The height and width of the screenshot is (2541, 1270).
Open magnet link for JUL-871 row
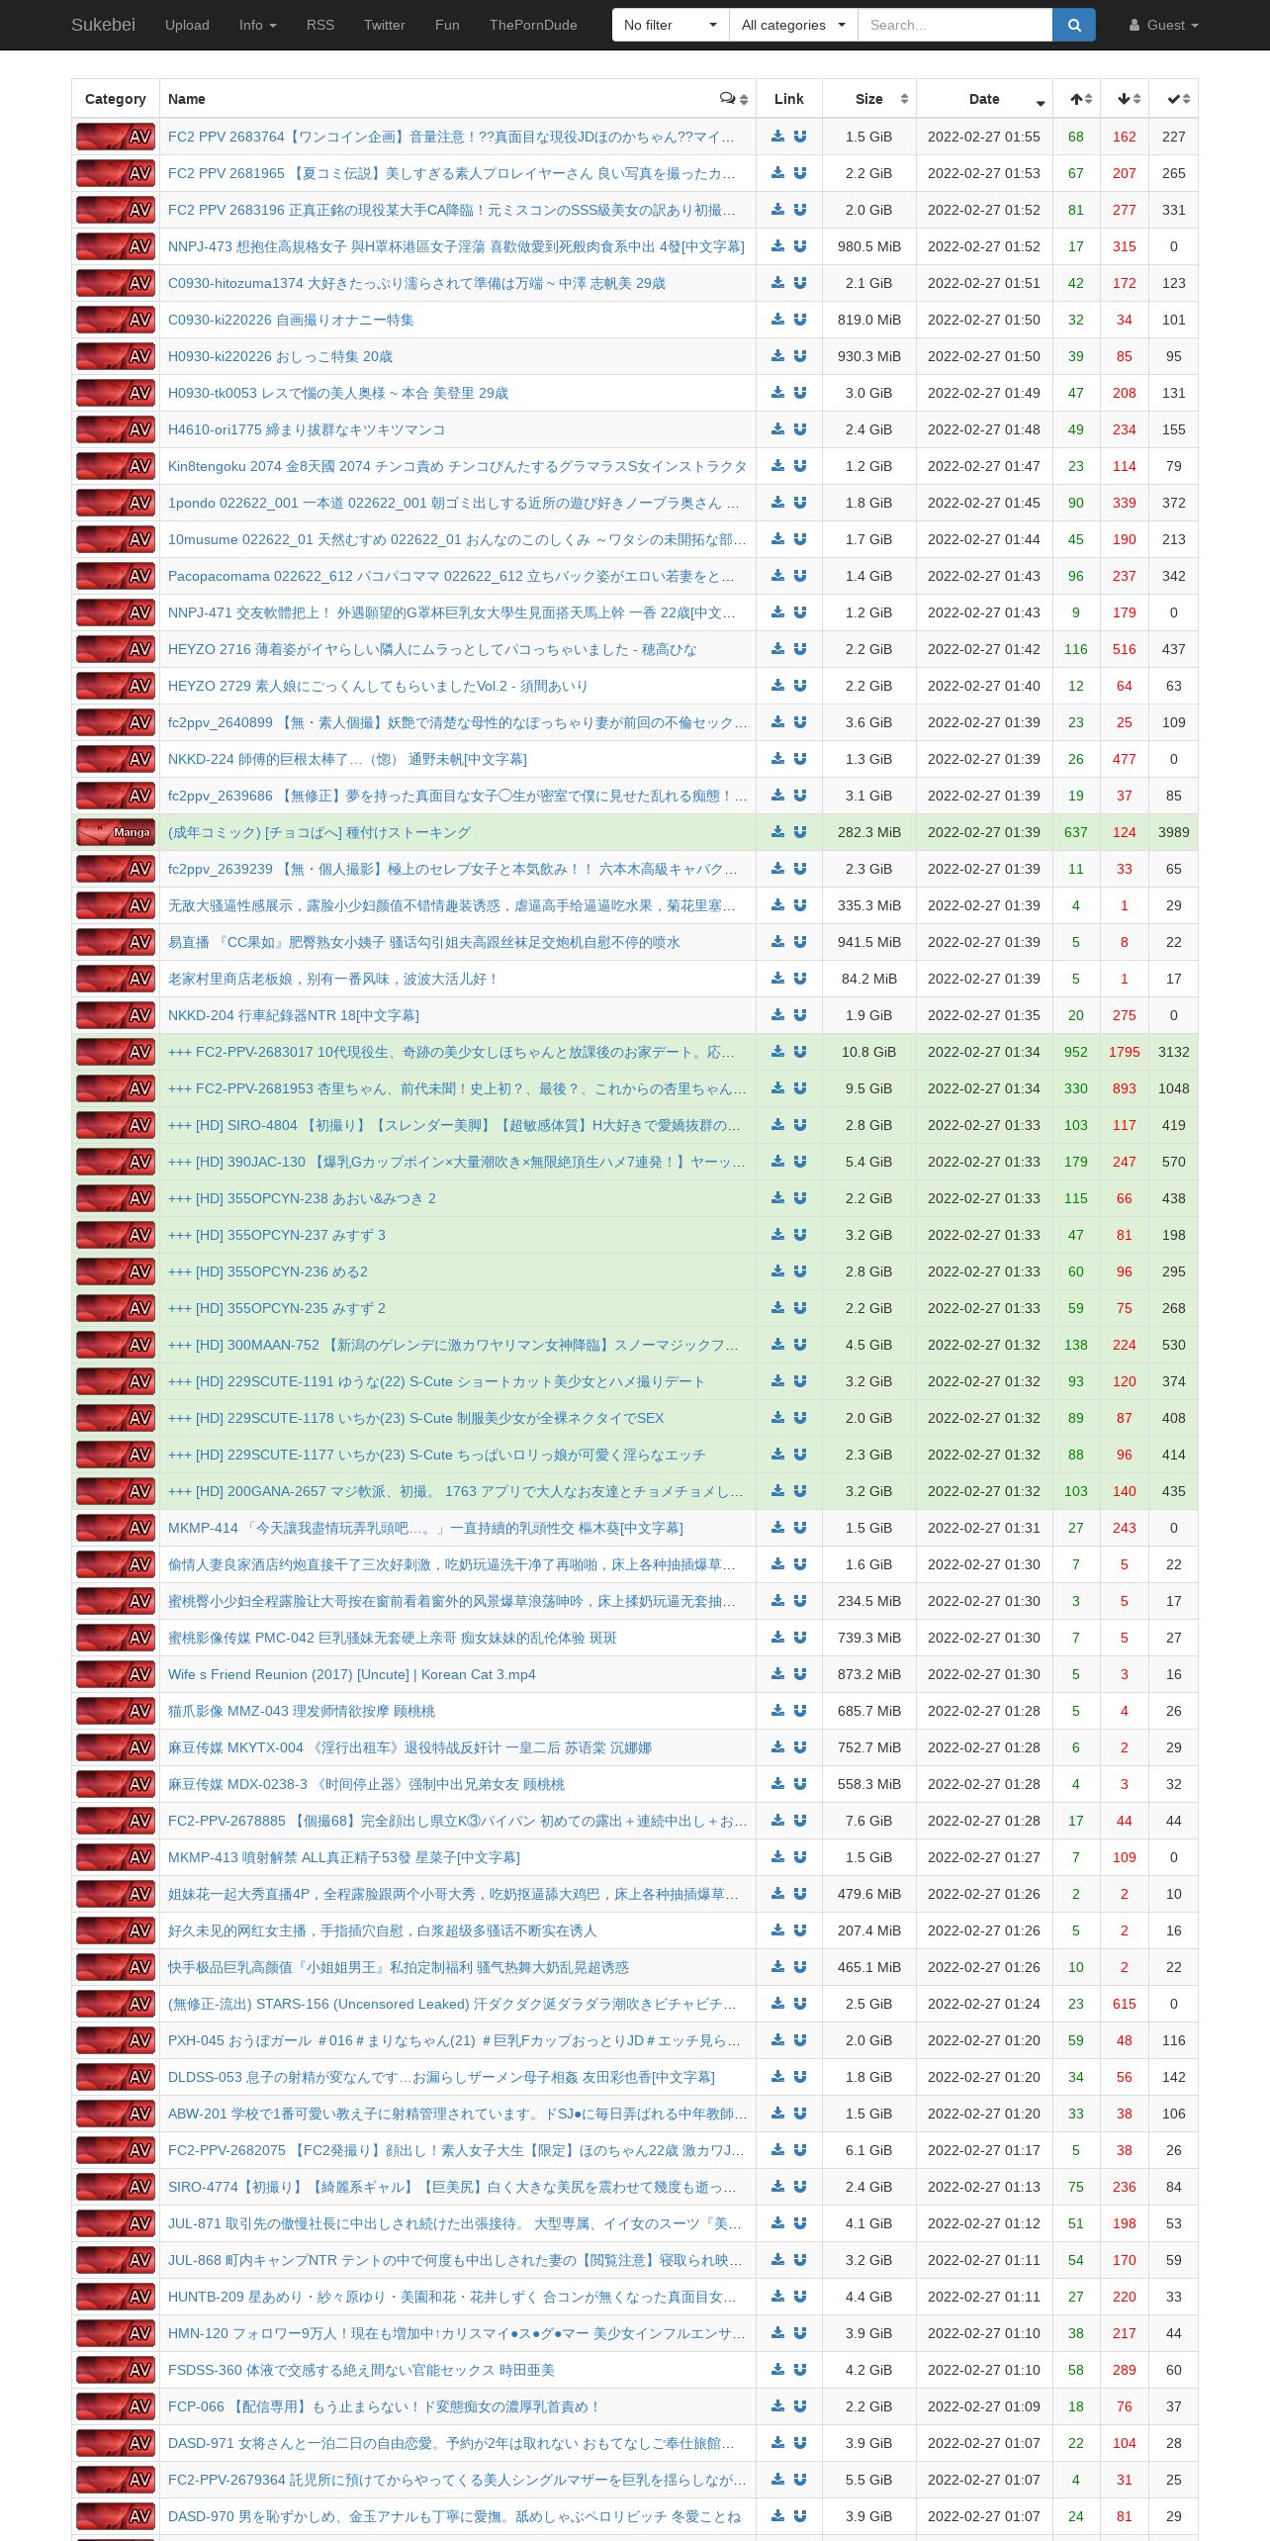[800, 2223]
